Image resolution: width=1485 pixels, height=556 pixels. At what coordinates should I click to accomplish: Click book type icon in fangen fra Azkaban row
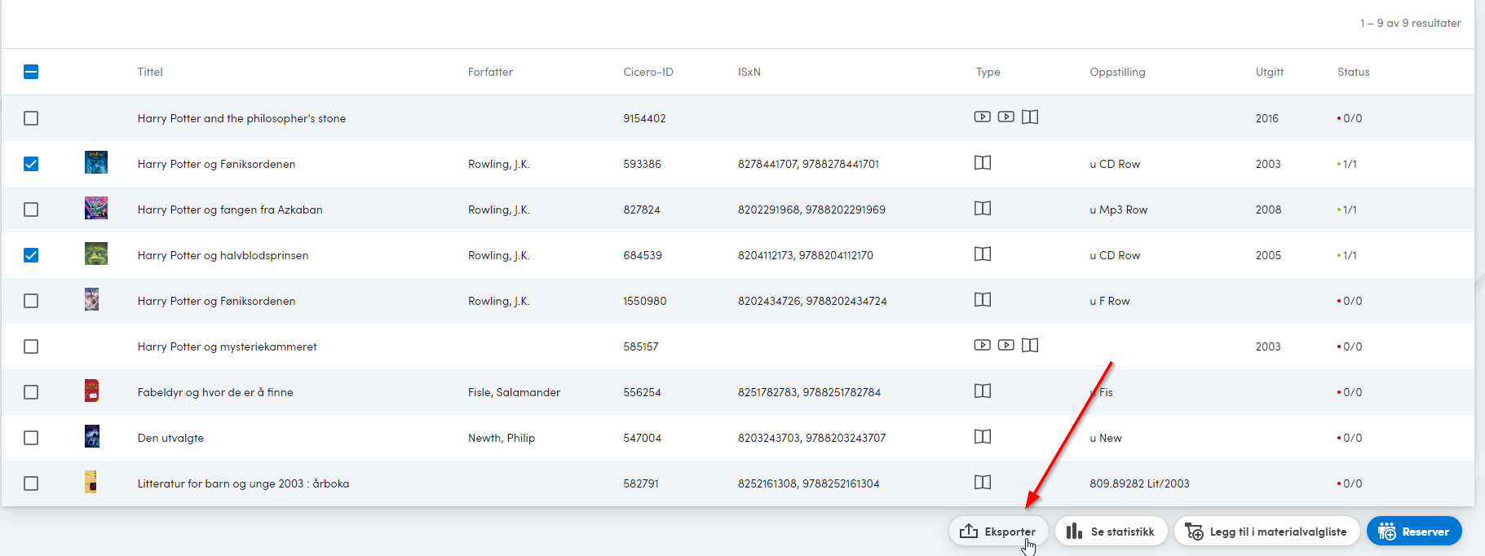click(x=983, y=208)
